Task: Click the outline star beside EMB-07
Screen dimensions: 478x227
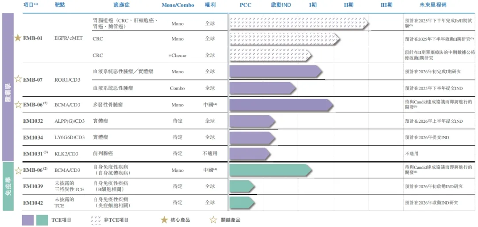Action: tap(18, 79)
